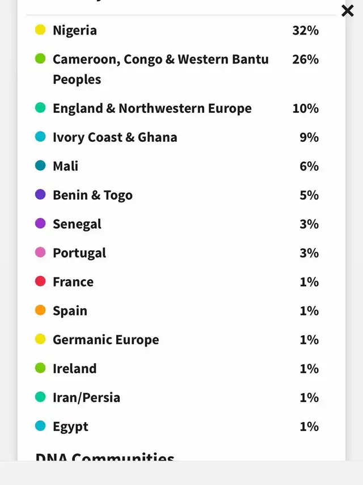Click green dot beside Cameroon, Congo entry
The height and width of the screenshot is (485, 363).
pyautogui.click(x=40, y=58)
